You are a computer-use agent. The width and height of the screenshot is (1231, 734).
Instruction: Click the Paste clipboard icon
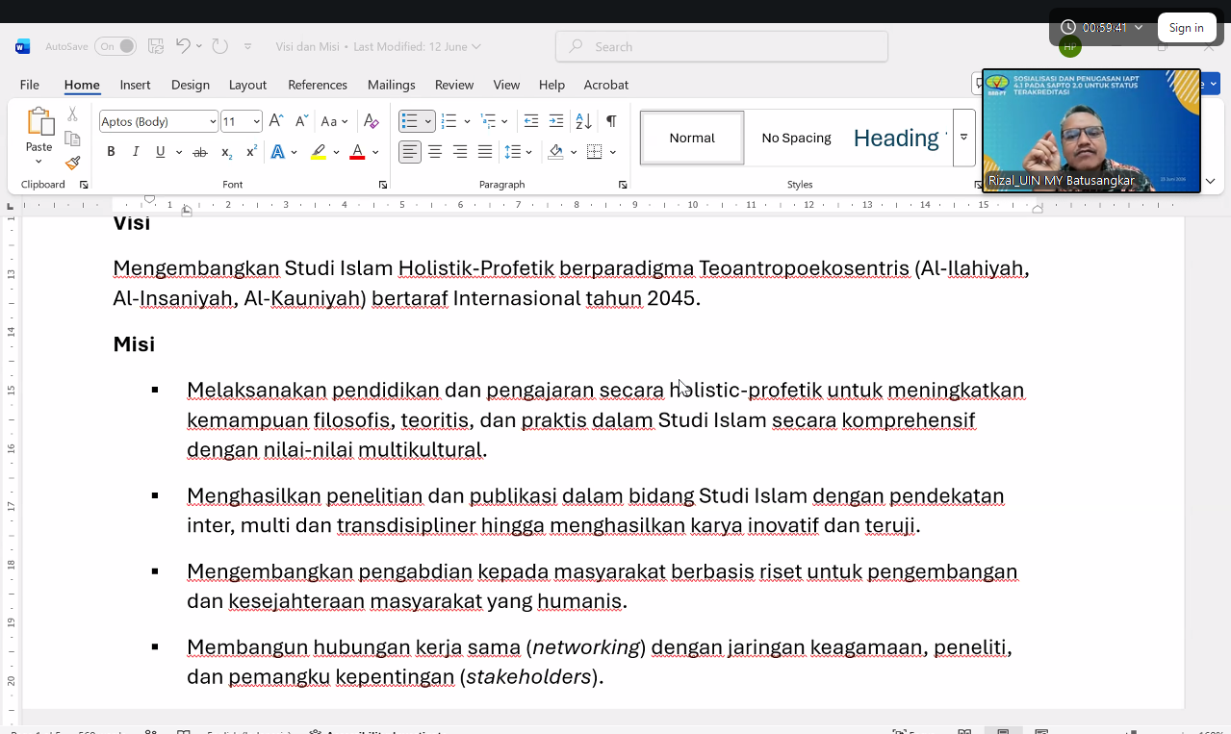point(39,122)
